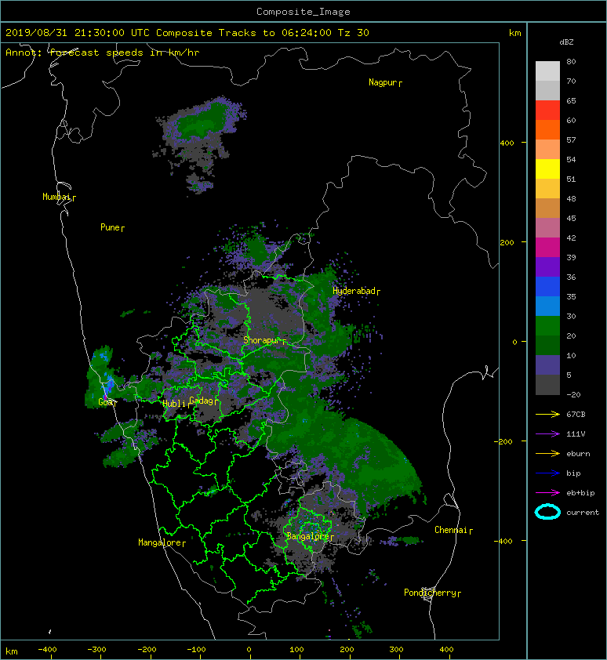Click the dBZ scale heading

(x=566, y=42)
